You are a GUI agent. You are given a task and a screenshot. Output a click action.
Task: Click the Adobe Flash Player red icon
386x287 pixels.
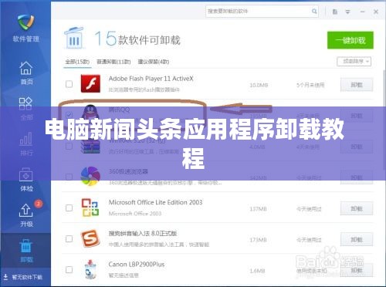coord(90,83)
